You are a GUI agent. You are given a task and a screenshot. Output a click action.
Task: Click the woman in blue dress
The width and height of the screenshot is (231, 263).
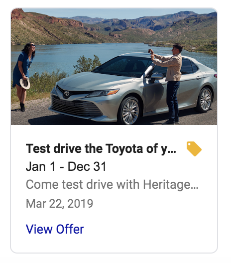(x=24, y=76)
